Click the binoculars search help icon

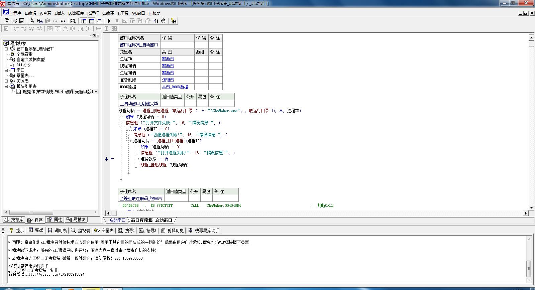(174, 21)
